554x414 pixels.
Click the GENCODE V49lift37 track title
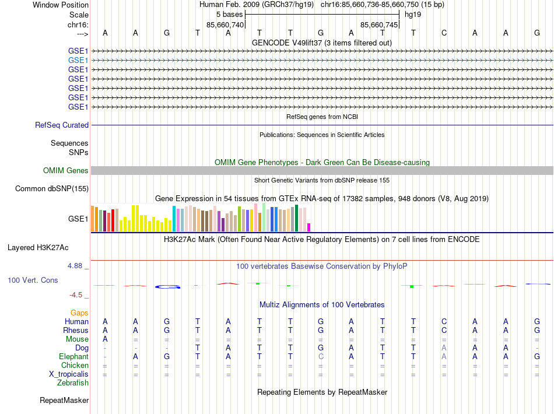322,43
